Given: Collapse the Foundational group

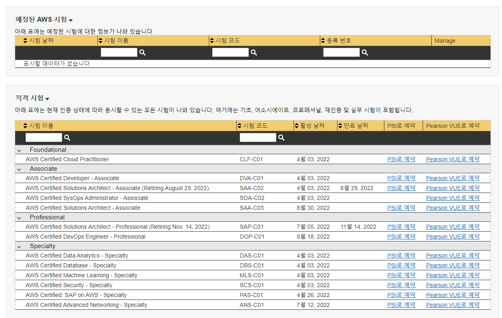Looking at the screenshot, I should pyautogui.click(x=19, y=150).
